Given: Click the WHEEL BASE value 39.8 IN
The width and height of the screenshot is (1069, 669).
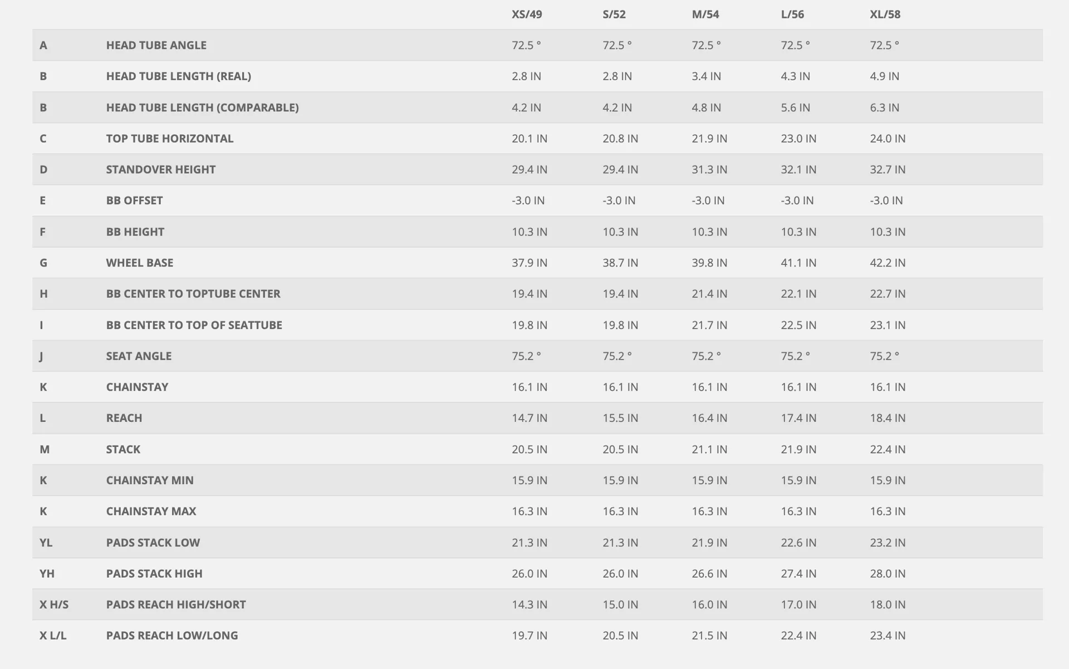Looking at the screenshot, I should [709, 263].
